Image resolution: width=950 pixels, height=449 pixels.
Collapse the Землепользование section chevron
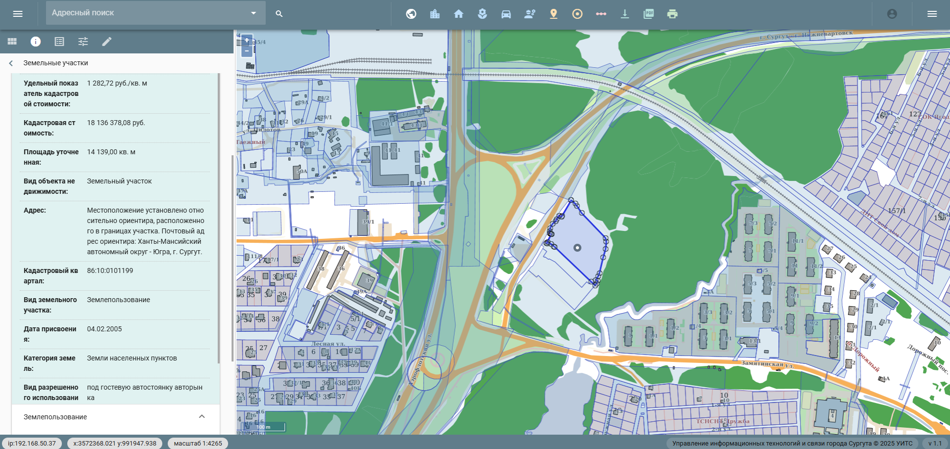(202, 416)
